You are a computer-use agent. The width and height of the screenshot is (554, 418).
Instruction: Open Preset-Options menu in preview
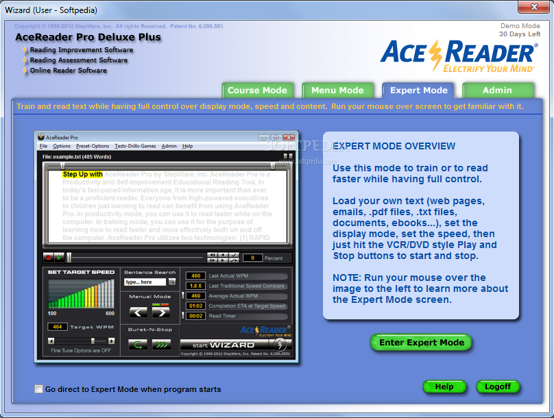tap(93, 146)
